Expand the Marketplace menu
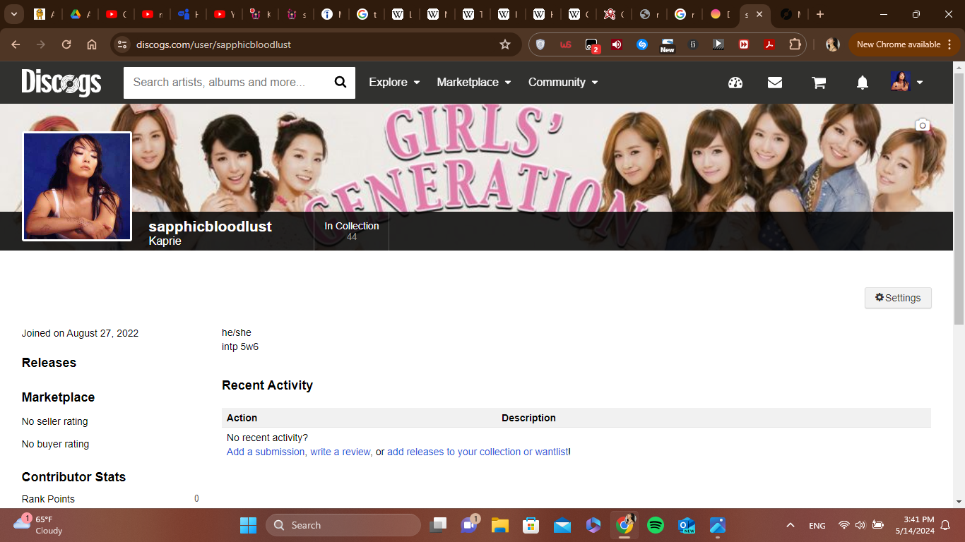This screenshot has height=542, width=965. tap(473, 83)
